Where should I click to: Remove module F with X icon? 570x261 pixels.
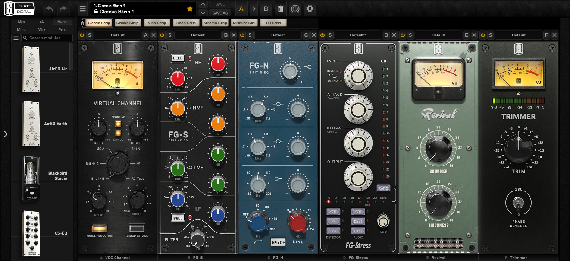[554, 35]
